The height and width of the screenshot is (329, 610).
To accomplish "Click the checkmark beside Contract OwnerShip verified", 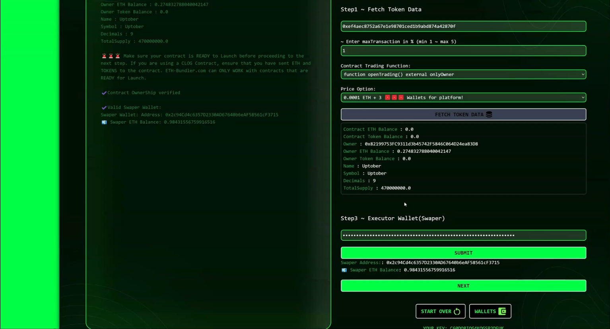I will coord(104,93).
